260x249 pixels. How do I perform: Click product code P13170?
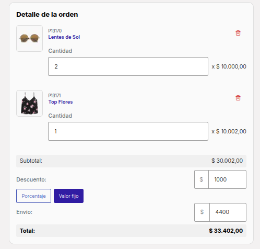tap(55, 31)
